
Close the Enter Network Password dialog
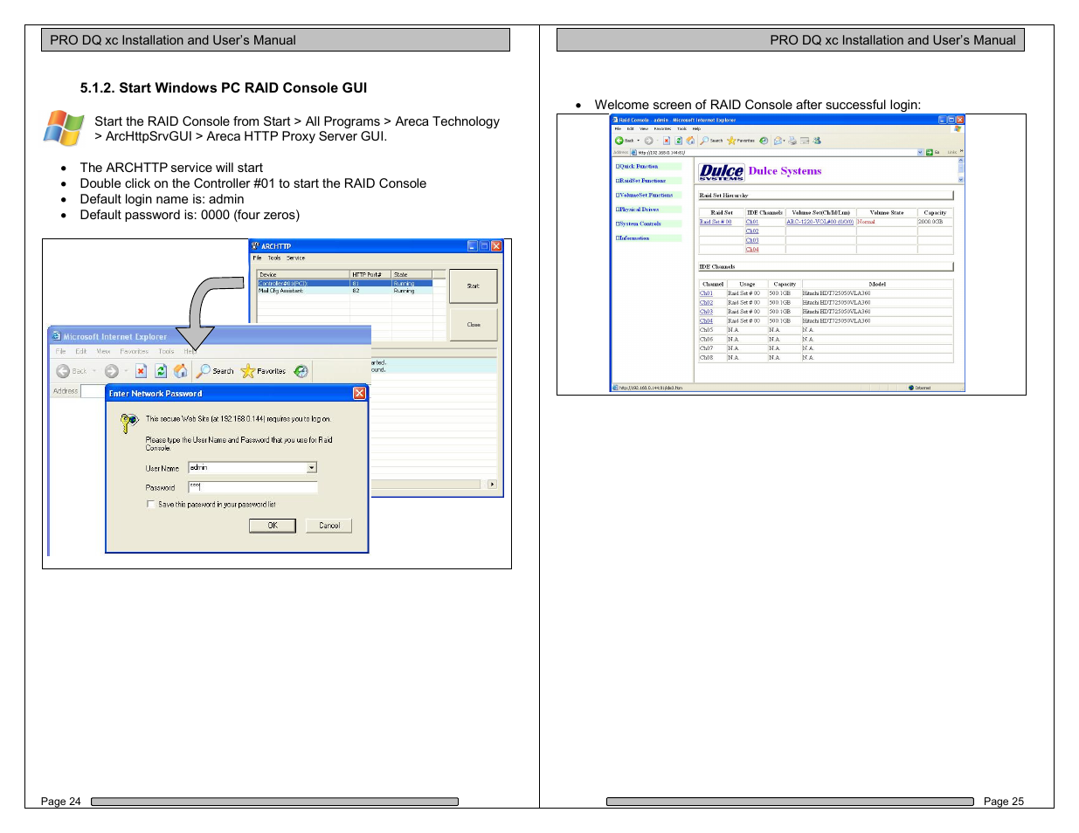click(x=359, y=394)
